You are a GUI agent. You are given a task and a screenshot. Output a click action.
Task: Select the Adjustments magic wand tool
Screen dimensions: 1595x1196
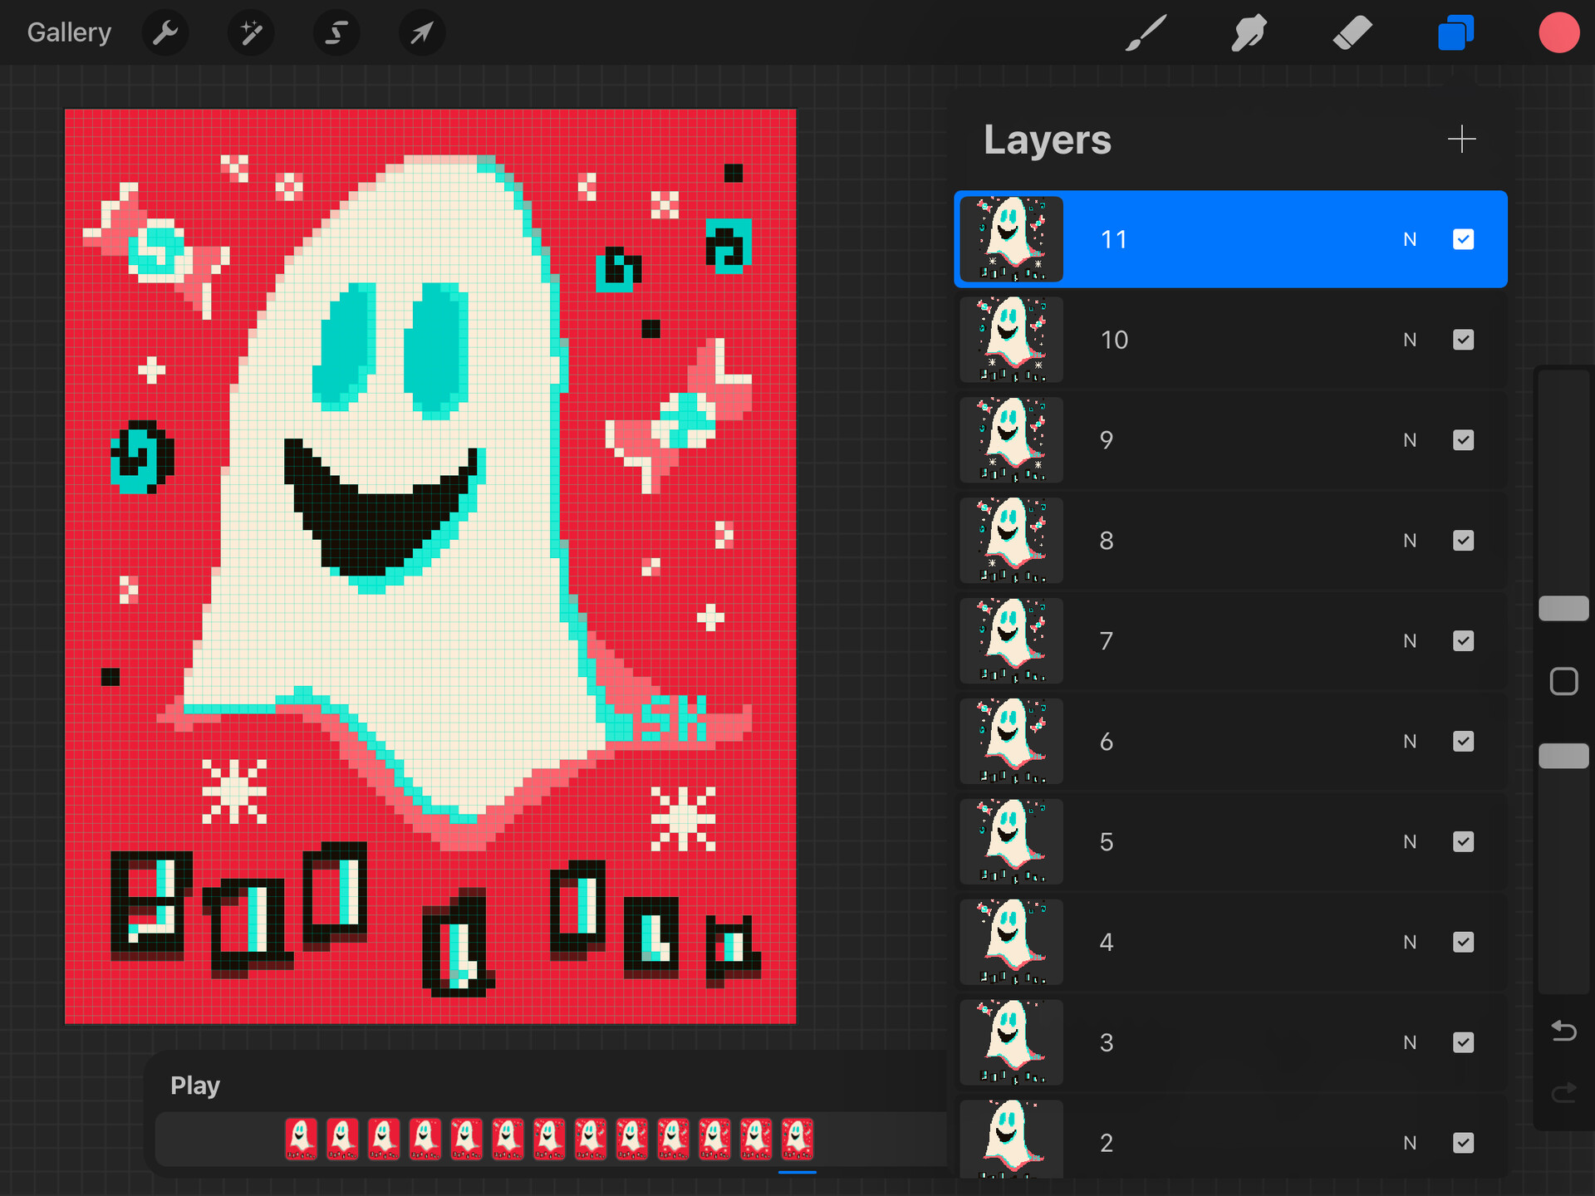pos(251,32)
